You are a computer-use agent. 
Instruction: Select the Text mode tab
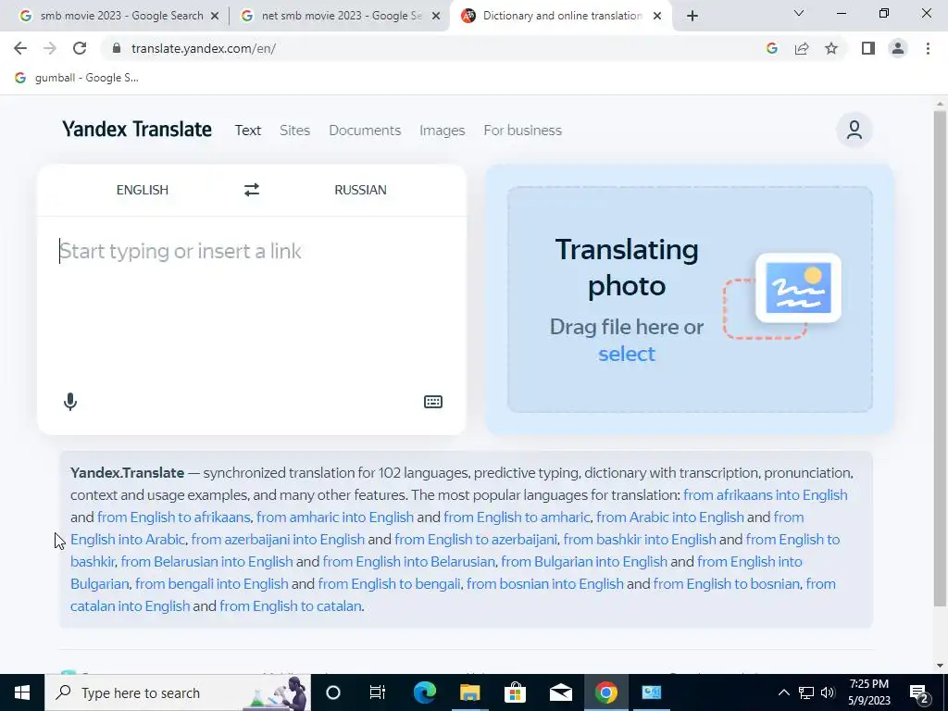pos(248,130)
